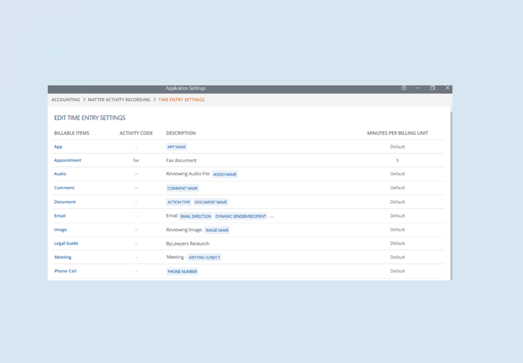The width and height of the screenshot is (523, 363).
Task: Click the 'ByLawyers Research' description text
Action: (x=188, y=243)
